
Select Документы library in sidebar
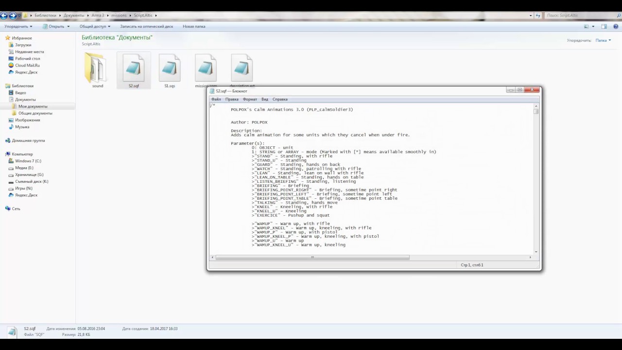coord(25,99)
